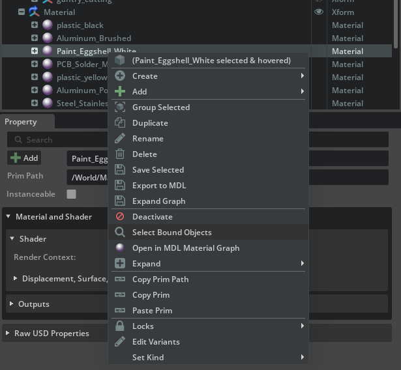Click the Delete trash can icon

(x=119, y=154)
